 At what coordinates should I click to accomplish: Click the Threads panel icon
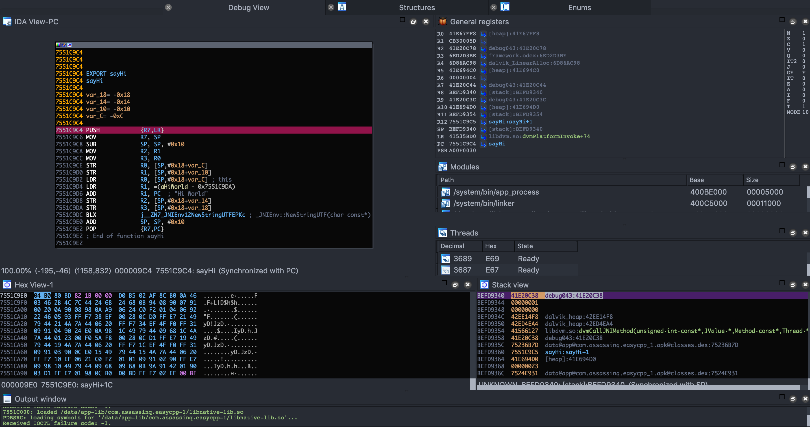tap(443, 233)
